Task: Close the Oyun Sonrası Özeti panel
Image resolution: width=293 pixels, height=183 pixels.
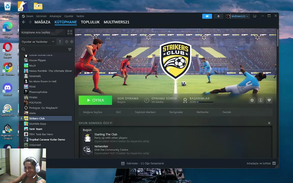Action: (x=269, y=123)
